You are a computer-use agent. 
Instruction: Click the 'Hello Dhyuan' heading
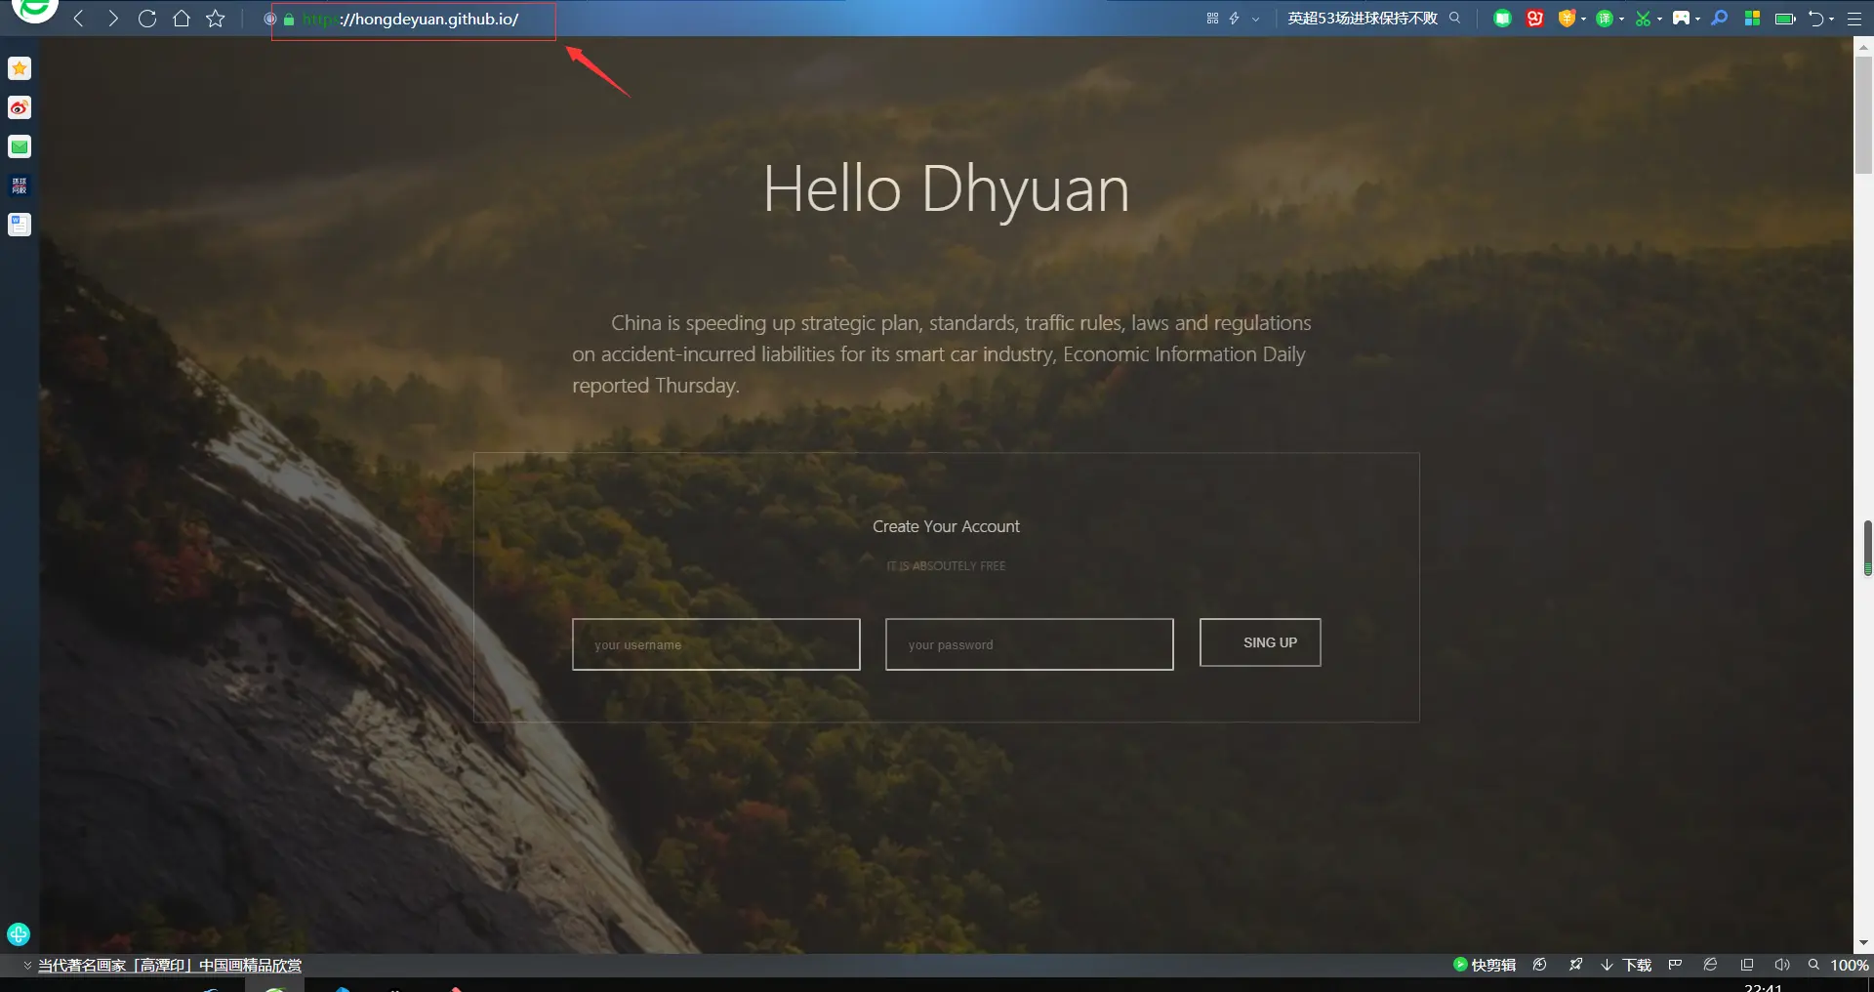pos(946,189)
